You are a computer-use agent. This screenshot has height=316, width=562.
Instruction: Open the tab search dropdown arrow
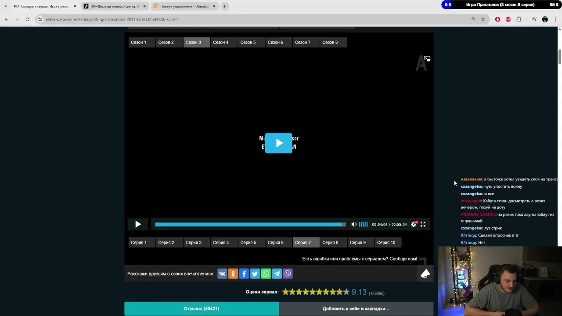(6, 6)
